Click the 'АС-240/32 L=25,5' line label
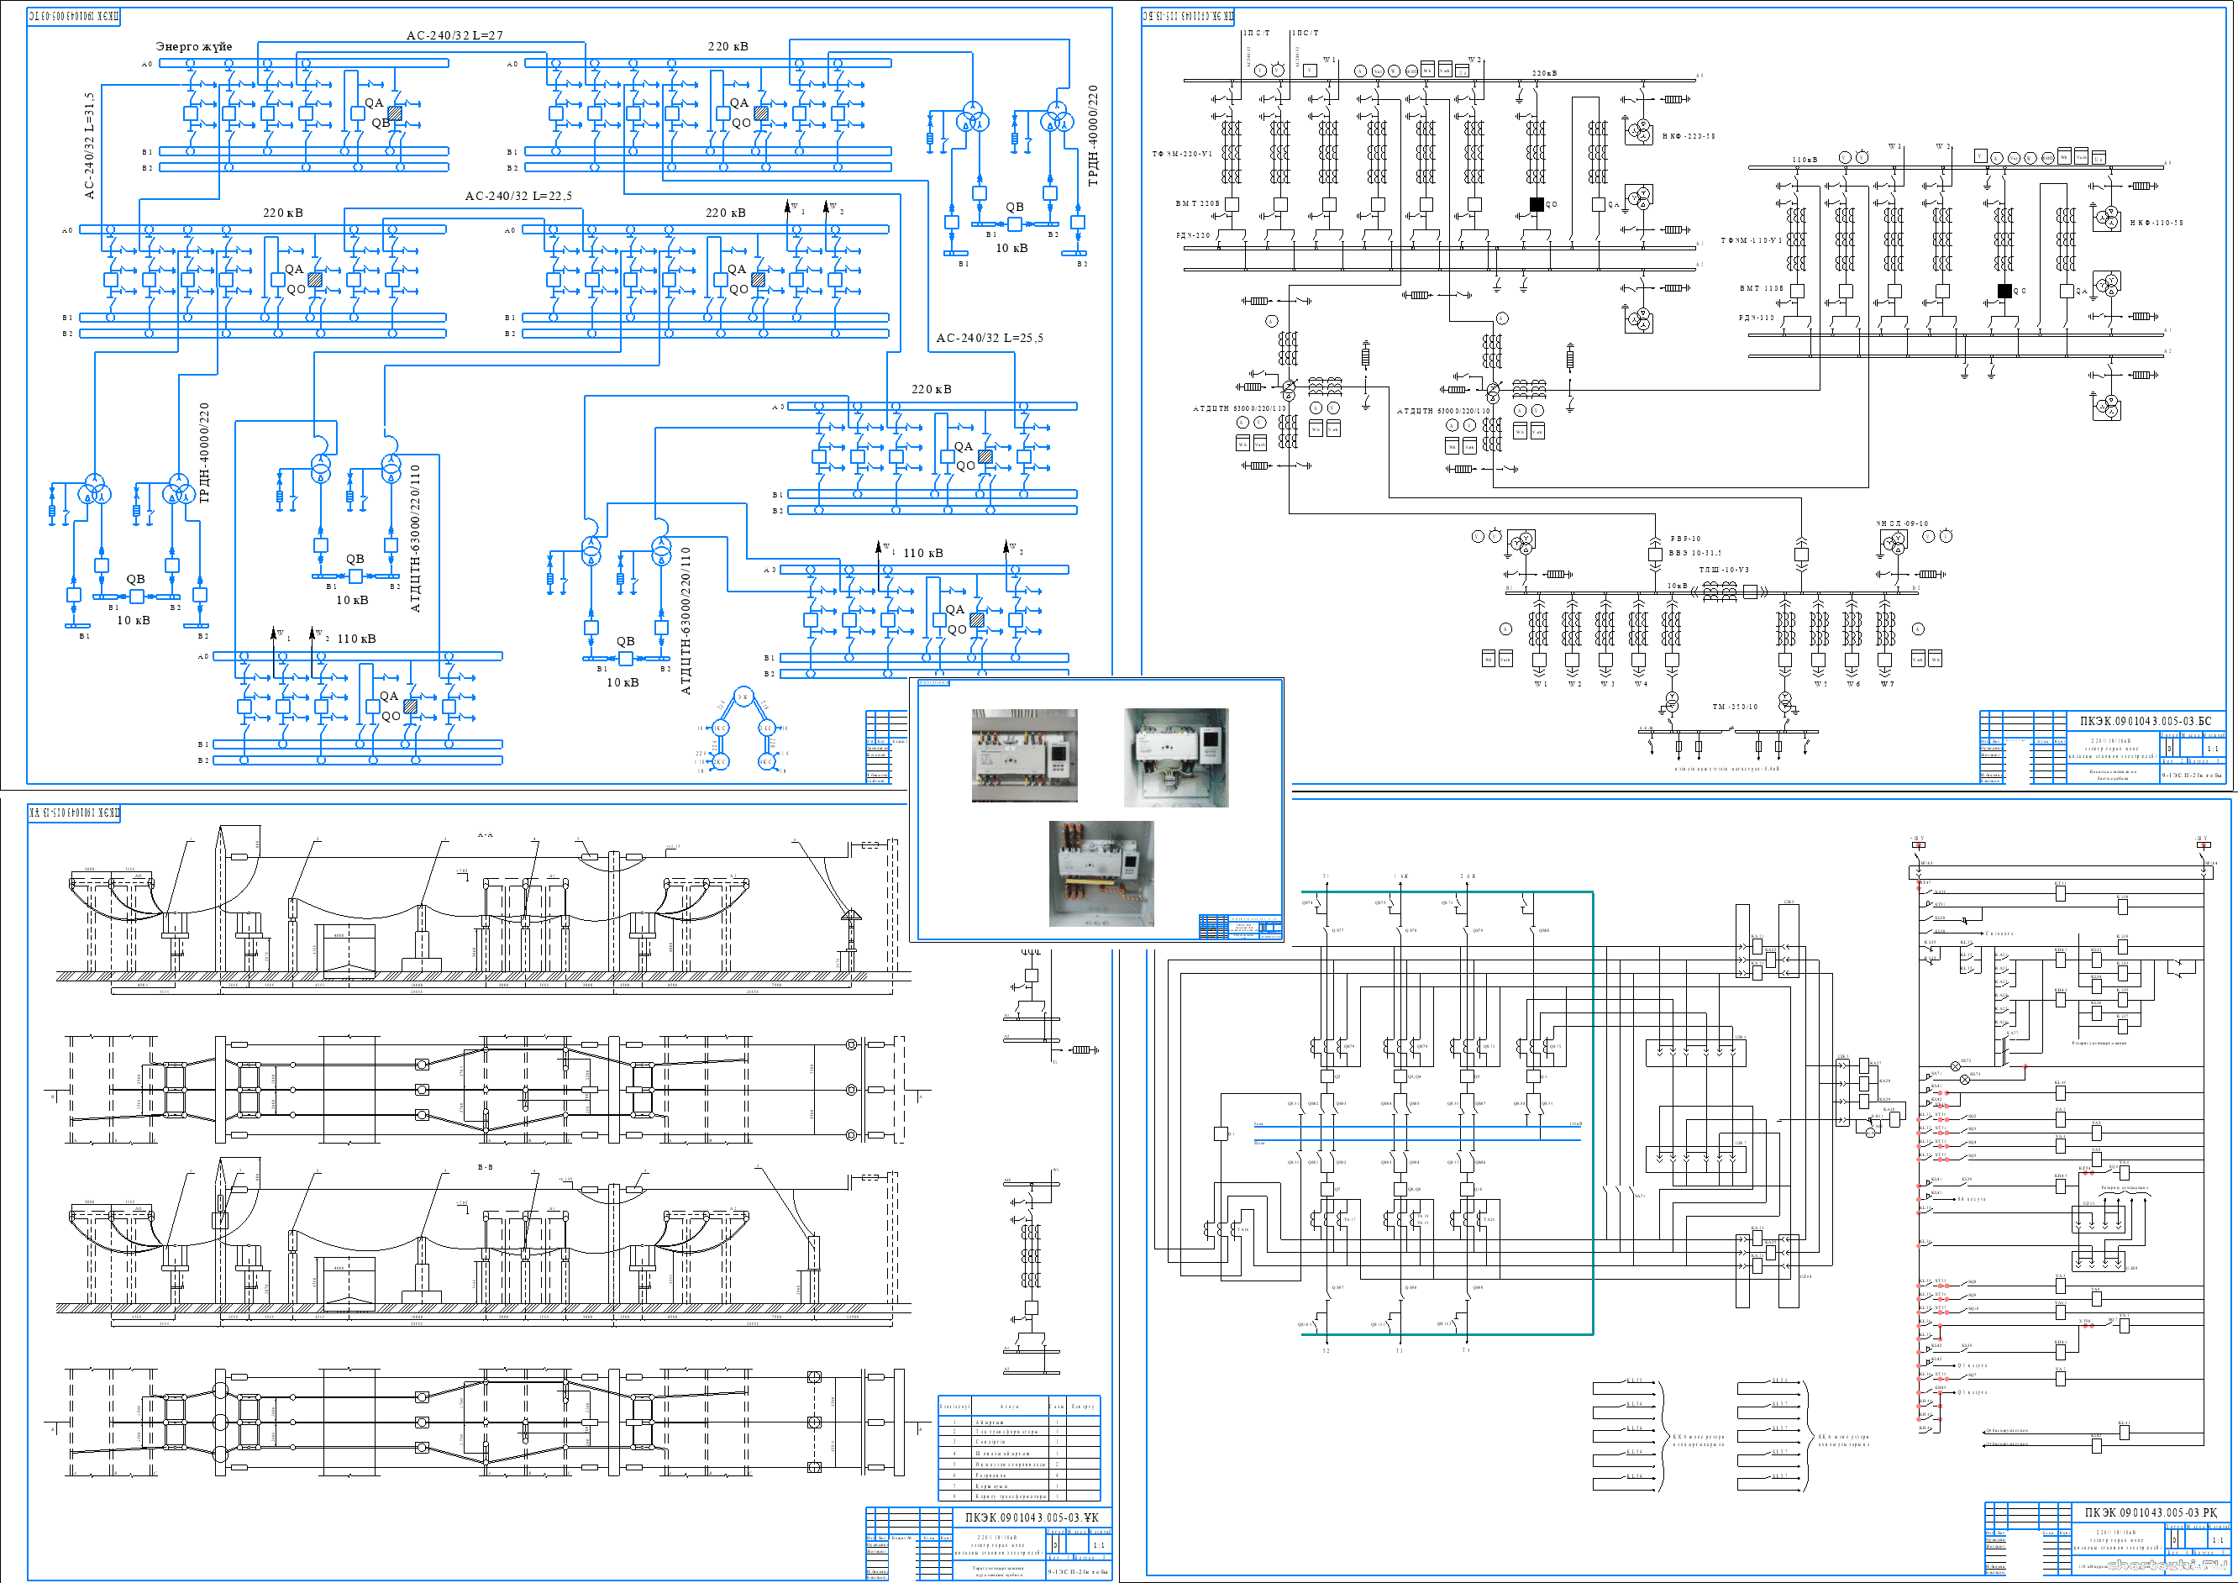Image resolution: width=2238 pixels, height=1583 pixels. (x=989, y=339)
